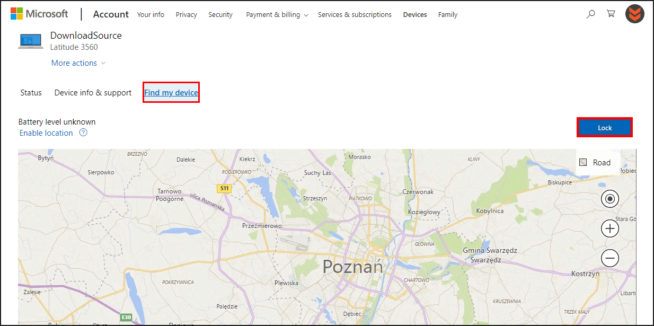The width and height of the screenshot is (654, 326).
Task: Click the laptop device icon
Action: [x=31, y=41]
